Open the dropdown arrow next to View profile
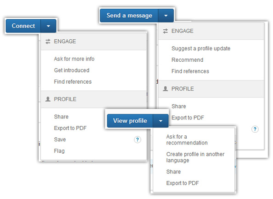273x199 pixels. click(161, 121)
